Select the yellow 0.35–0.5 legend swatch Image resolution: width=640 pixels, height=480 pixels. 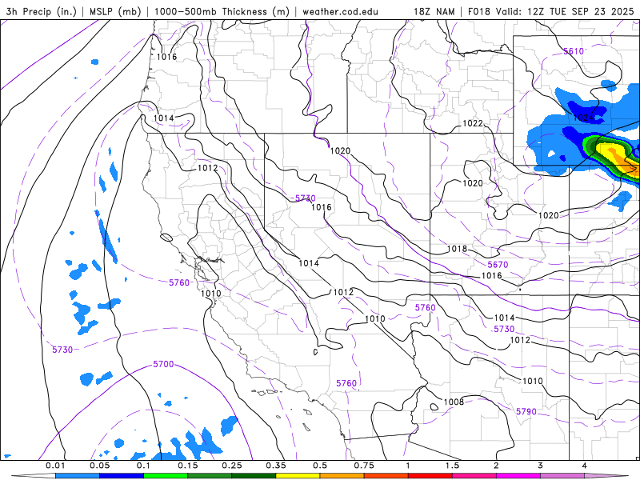coord(298,476)
